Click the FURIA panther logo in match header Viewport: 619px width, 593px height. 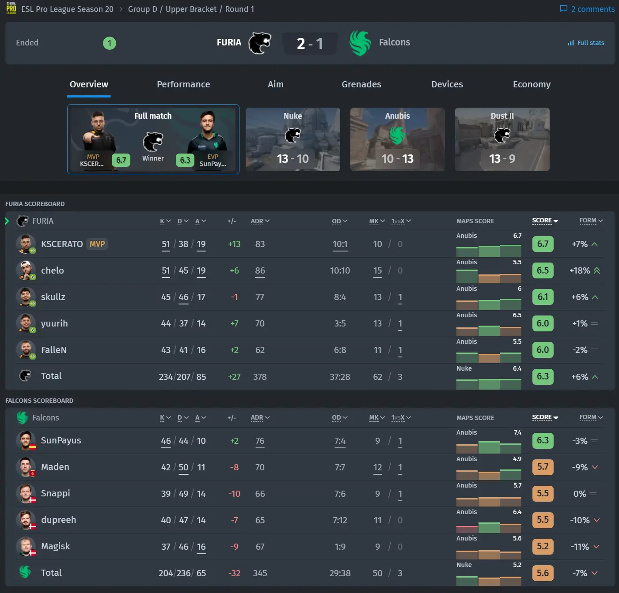[260, 43]
